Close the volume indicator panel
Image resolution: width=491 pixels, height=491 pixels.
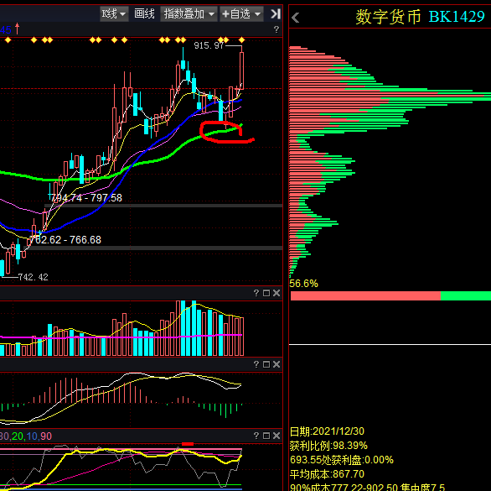pos(277,293)
